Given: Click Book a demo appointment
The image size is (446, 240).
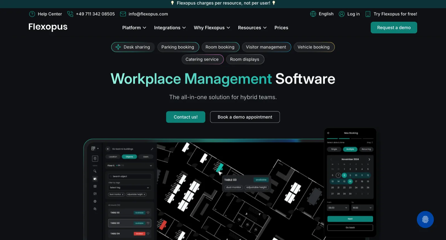Looking at the screenshot, I should tap(245, 117).
